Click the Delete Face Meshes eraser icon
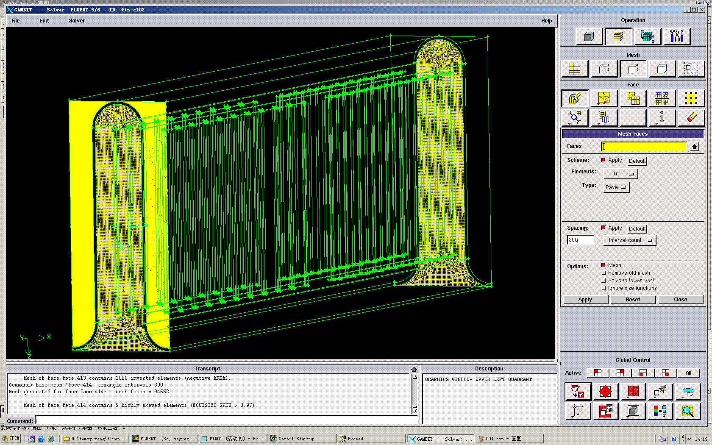This screenshot has height=445, width=712. point(691,117)
